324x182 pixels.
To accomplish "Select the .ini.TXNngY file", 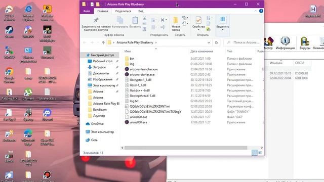I will 155,112.
